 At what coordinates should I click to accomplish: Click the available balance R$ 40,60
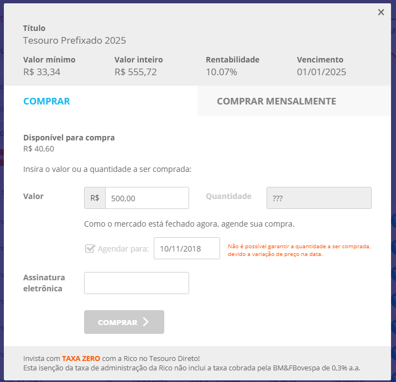pyautogui.click(x=39, y=149)
